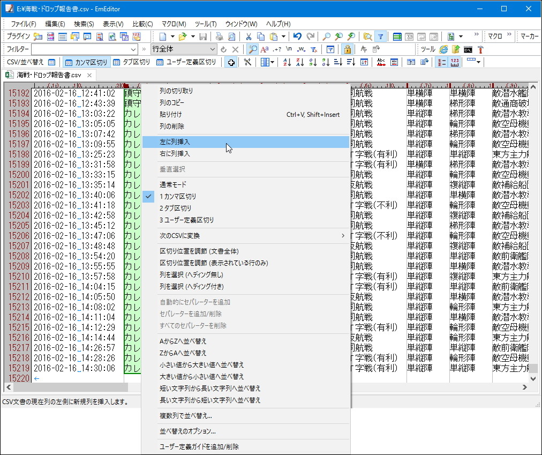Choose 並べ替えのオプション... menu entry
Viewport: 542px width, 455px height.
pos(245,431)
